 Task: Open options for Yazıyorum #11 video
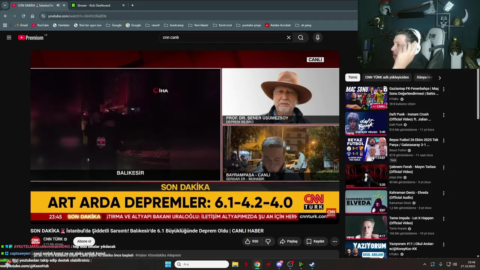tap(444, 244)
